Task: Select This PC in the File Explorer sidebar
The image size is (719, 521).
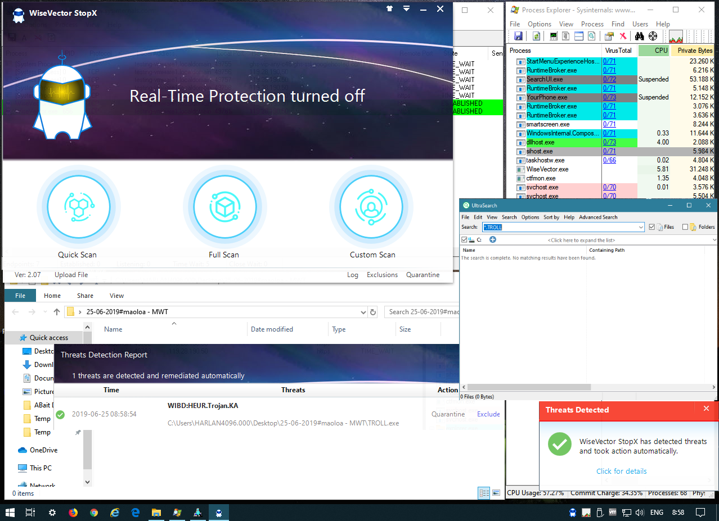Action: pos(41,468)
